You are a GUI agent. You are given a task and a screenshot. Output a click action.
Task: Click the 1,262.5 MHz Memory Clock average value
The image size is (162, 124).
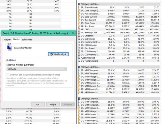click(154, 33)
